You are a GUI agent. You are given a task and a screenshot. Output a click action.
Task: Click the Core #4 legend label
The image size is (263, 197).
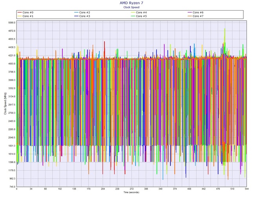tap(141, 13)
